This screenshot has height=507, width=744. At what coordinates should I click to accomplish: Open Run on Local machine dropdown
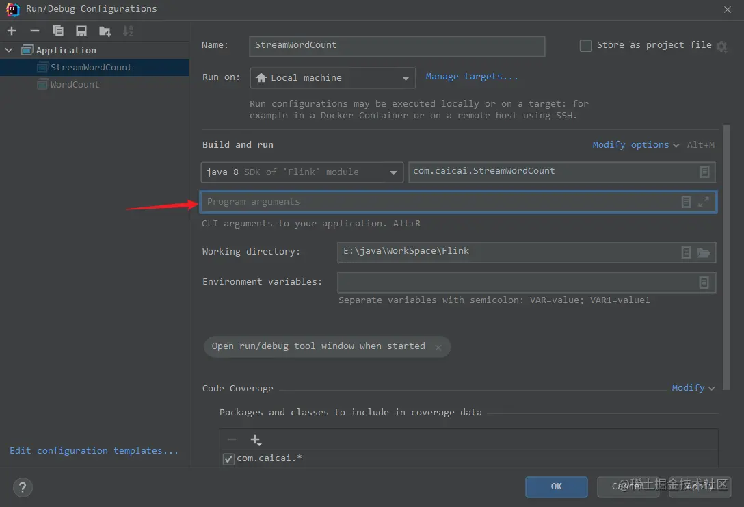pyautogui.click(x=332, y=78)
